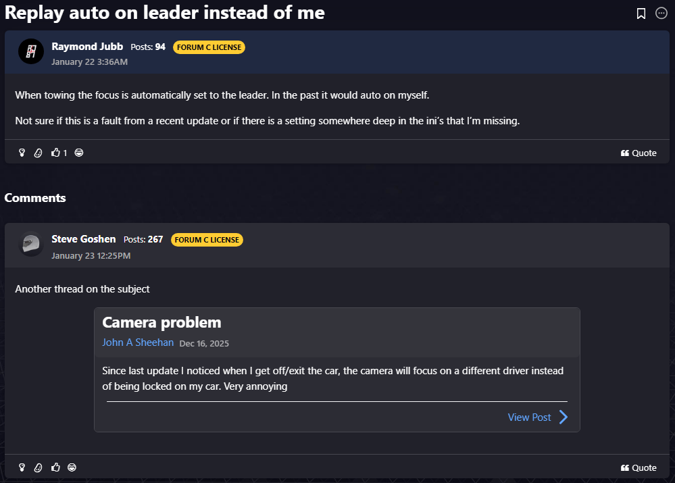
Task: Open Steve Goshen's profile name link
Action: [84, 239]
